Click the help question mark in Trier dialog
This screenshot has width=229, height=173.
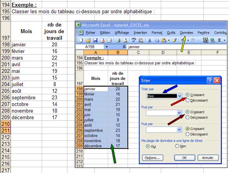[x=210, y=80]
